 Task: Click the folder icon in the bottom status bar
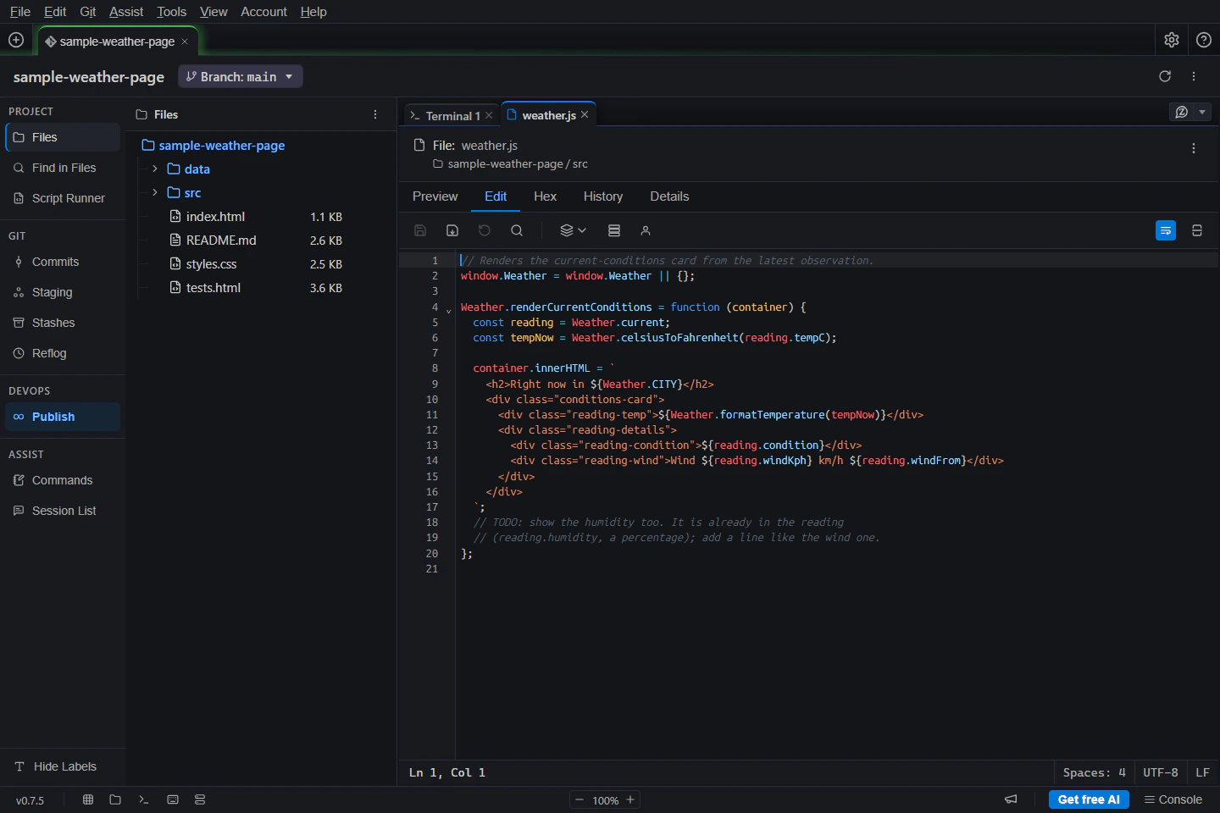coord(115,799)
